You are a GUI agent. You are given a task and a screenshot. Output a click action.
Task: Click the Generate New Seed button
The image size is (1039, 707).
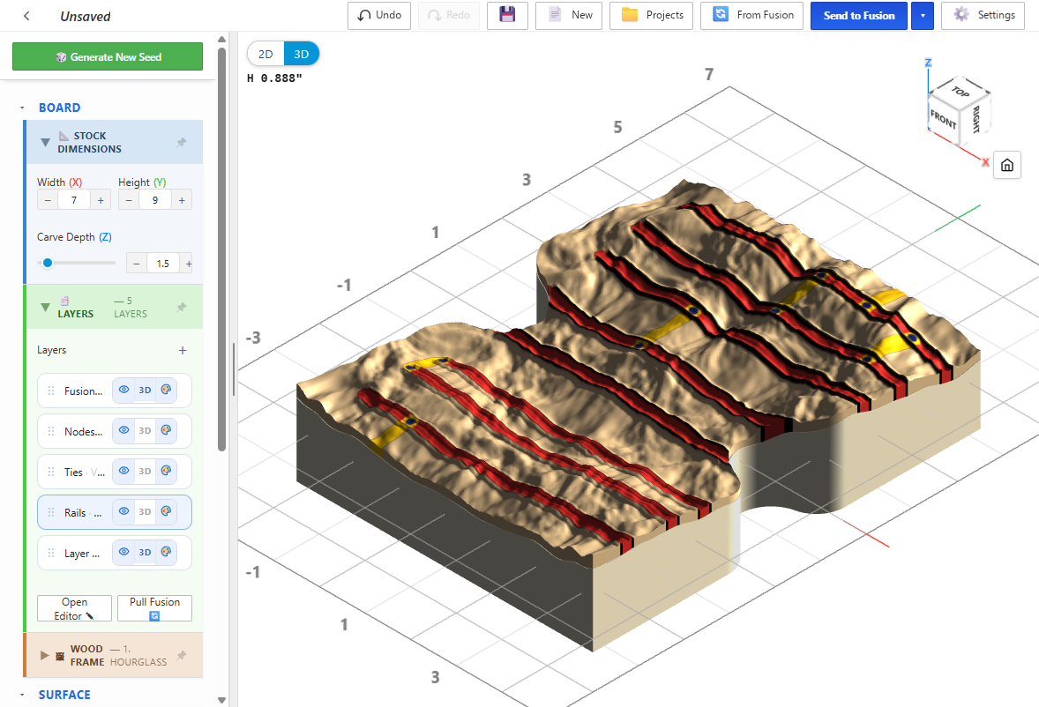[108, 57]
